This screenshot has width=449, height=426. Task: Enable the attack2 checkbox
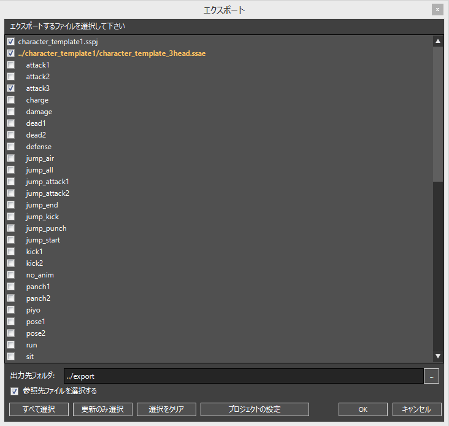[11, 77]
